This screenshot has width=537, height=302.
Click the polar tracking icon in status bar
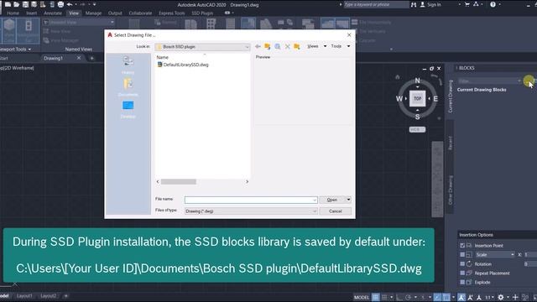click(x=409, y=297)
